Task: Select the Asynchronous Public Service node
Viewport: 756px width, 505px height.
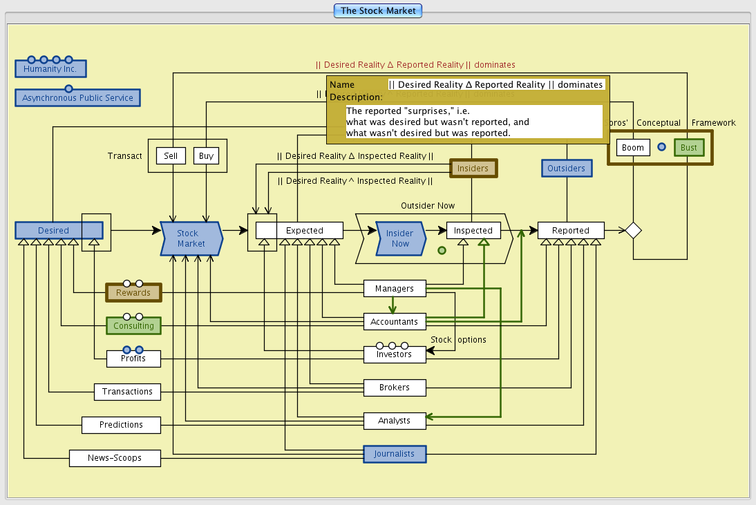Action: pyautogui.click(x=77, y=98)
